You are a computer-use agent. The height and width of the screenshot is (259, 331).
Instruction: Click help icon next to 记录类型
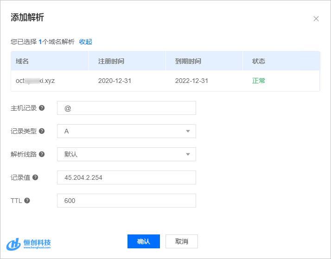point(42,131)
